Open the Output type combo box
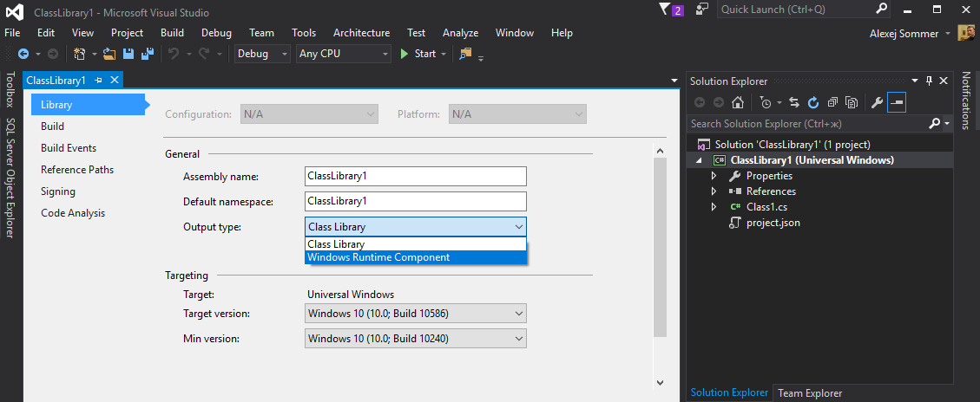980x402 pixels. (x=416, y=227)
